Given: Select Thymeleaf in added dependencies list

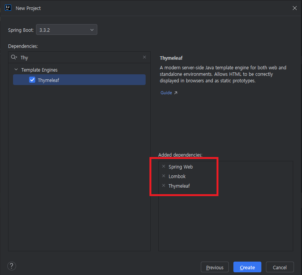Looking at the screenshot, I should click(x=179, y=186).
